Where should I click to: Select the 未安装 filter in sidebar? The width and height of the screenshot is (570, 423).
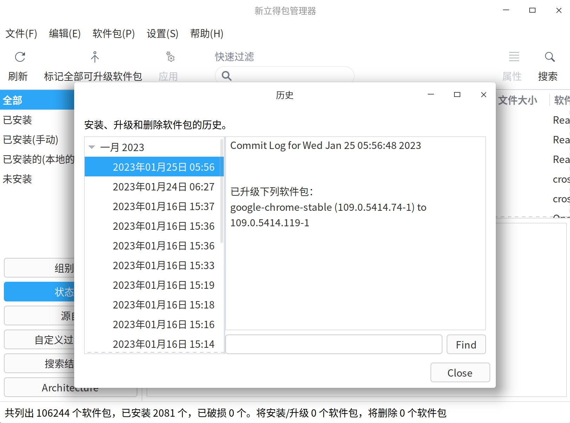17,179
